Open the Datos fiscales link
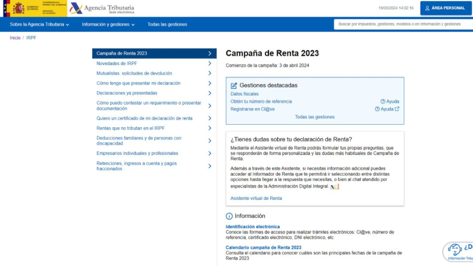 click(x=244, y=94)
